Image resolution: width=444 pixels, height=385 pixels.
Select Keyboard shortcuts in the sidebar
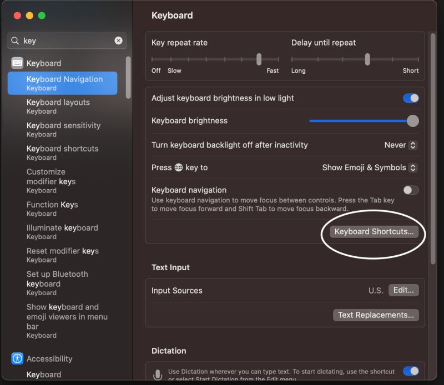tap(62, 148)
